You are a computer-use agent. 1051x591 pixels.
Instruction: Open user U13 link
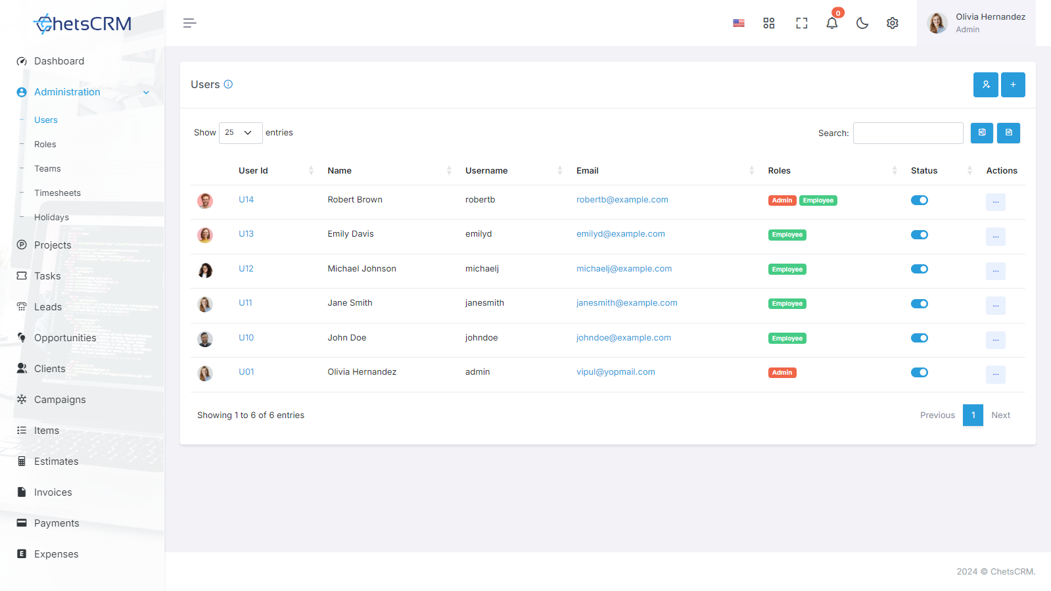point(246,234)
